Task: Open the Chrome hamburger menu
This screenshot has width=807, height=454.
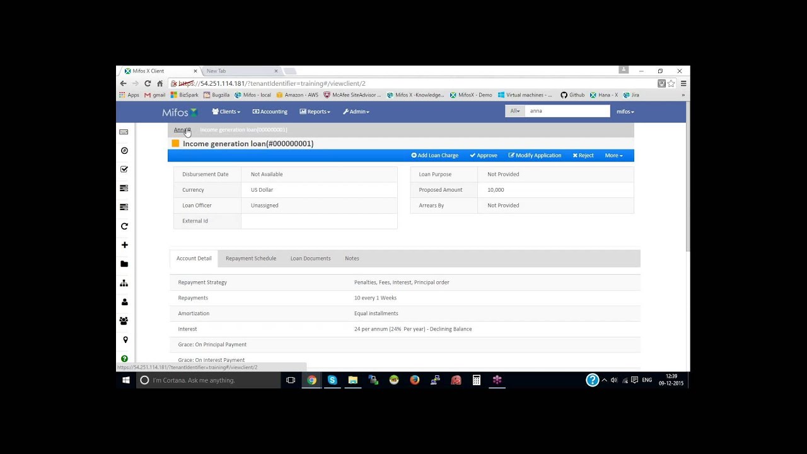Action: [683, 83]
